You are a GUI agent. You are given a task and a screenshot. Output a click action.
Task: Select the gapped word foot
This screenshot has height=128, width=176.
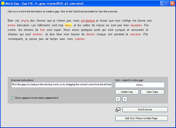[x=42, y=30]
